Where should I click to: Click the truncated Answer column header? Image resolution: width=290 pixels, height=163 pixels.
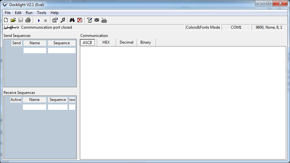click(x=72, y=100)
